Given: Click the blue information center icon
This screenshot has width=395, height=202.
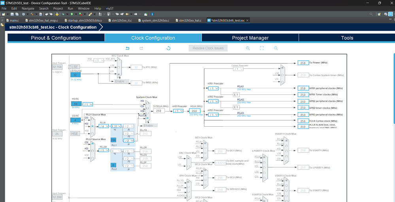Looking at the screenshot, I should click(x=152, y=14).
